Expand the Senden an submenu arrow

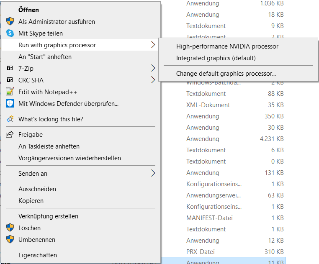pyautogui.click(x=153, y=173)
